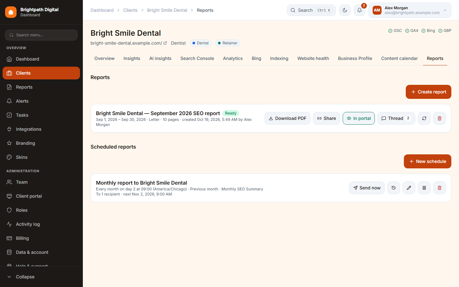This screenshot has width=459, height=287.
Task: Delete the September 2026 SEO report
Action: (x=440, y=118)
